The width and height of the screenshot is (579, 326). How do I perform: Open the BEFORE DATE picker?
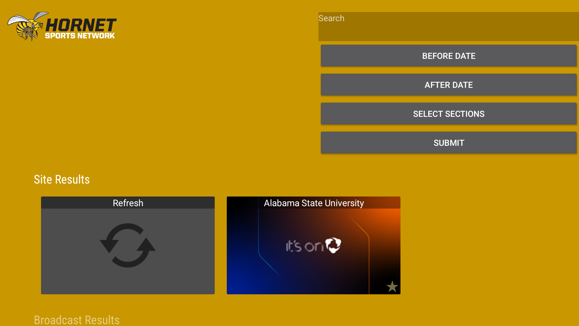(448, 56)
